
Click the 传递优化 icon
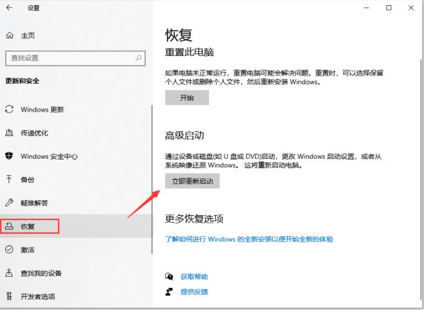[x=9, y=133]
